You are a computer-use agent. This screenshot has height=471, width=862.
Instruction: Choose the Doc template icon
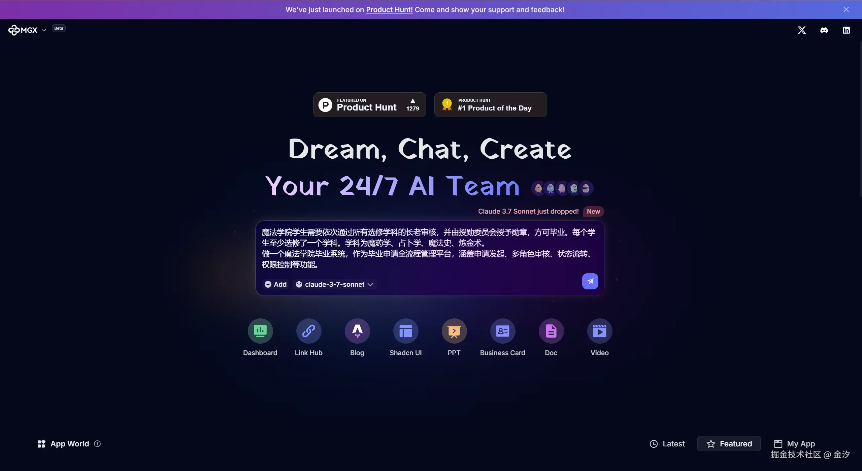click(x=551, y=331)
